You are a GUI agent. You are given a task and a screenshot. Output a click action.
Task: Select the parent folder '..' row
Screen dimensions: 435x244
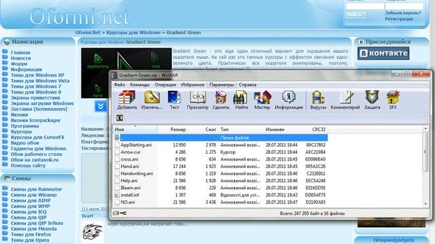(220, 138)
